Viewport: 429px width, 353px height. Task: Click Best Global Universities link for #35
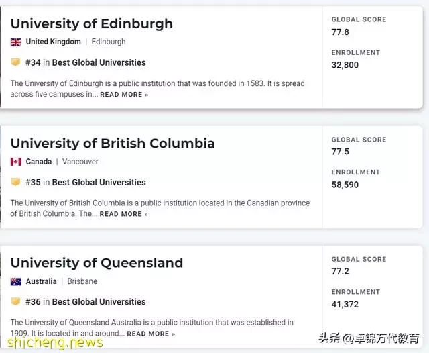pyautogui.click(x=99, y=182)
